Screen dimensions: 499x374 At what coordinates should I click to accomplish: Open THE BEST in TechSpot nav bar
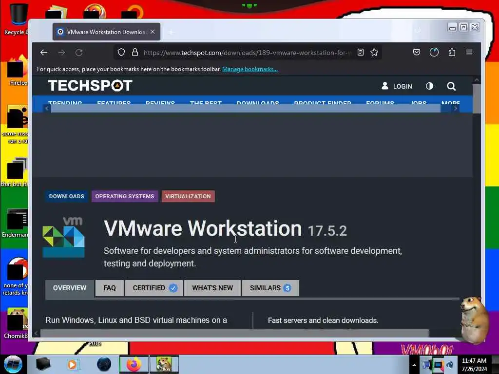click(206, 103)
